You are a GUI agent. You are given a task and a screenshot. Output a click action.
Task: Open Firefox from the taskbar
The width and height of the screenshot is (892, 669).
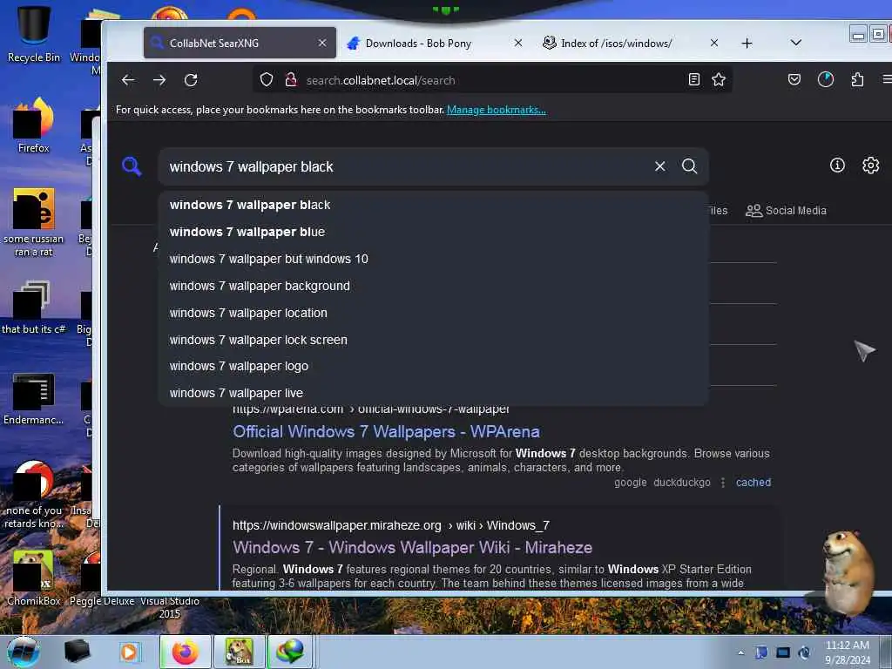point(185,652)
